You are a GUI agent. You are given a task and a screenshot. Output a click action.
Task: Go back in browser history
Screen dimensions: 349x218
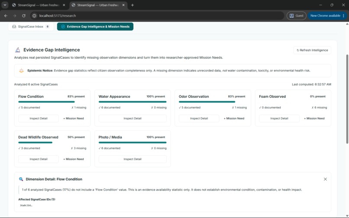(x=6, y=16)
